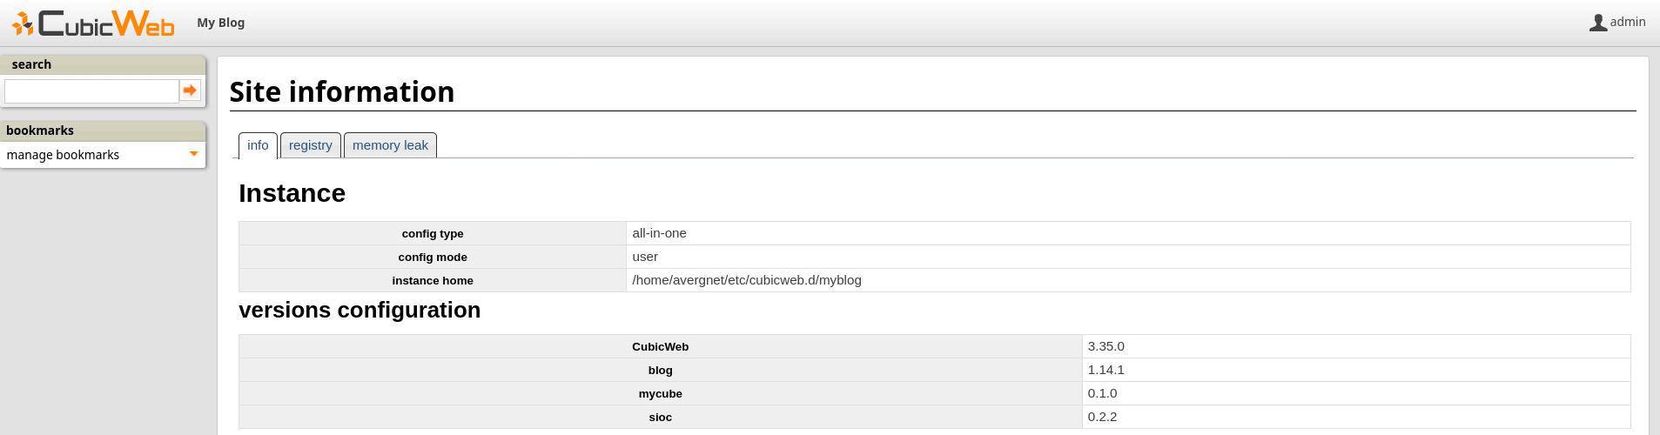
Task: Focus the search input field
Action: point(91,91)
